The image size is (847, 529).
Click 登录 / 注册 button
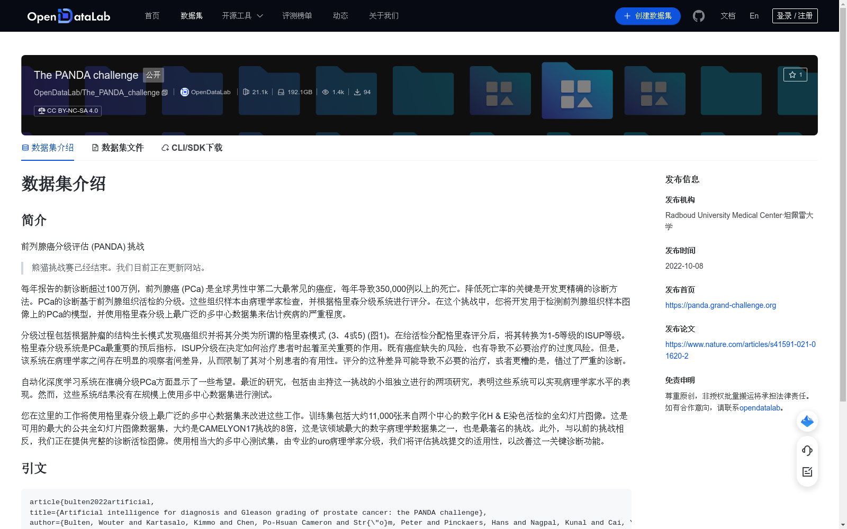[x=795, y=16]
